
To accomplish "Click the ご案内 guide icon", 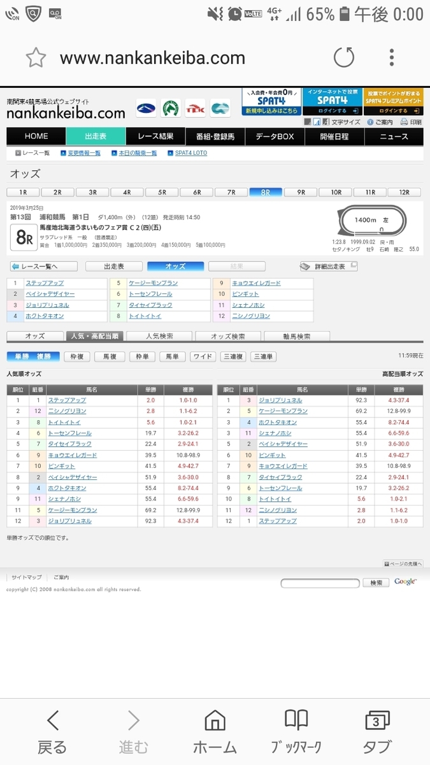I will (x=380, y=122).
